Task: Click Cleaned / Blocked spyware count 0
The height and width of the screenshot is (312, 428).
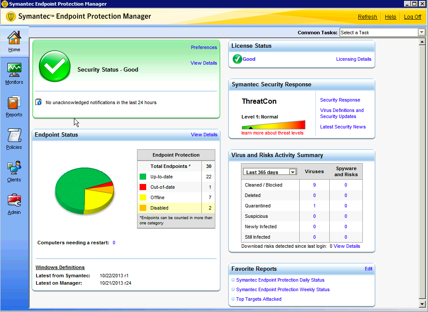Action: click(346, 185)
